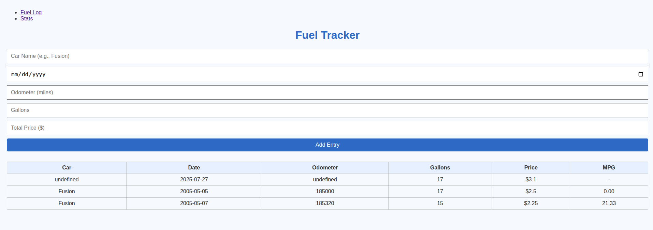The width and height of the screenshot is (653, 230).
Task: Click MPG value 0.00
Action: pyautogui.click(x=609, y=192)
